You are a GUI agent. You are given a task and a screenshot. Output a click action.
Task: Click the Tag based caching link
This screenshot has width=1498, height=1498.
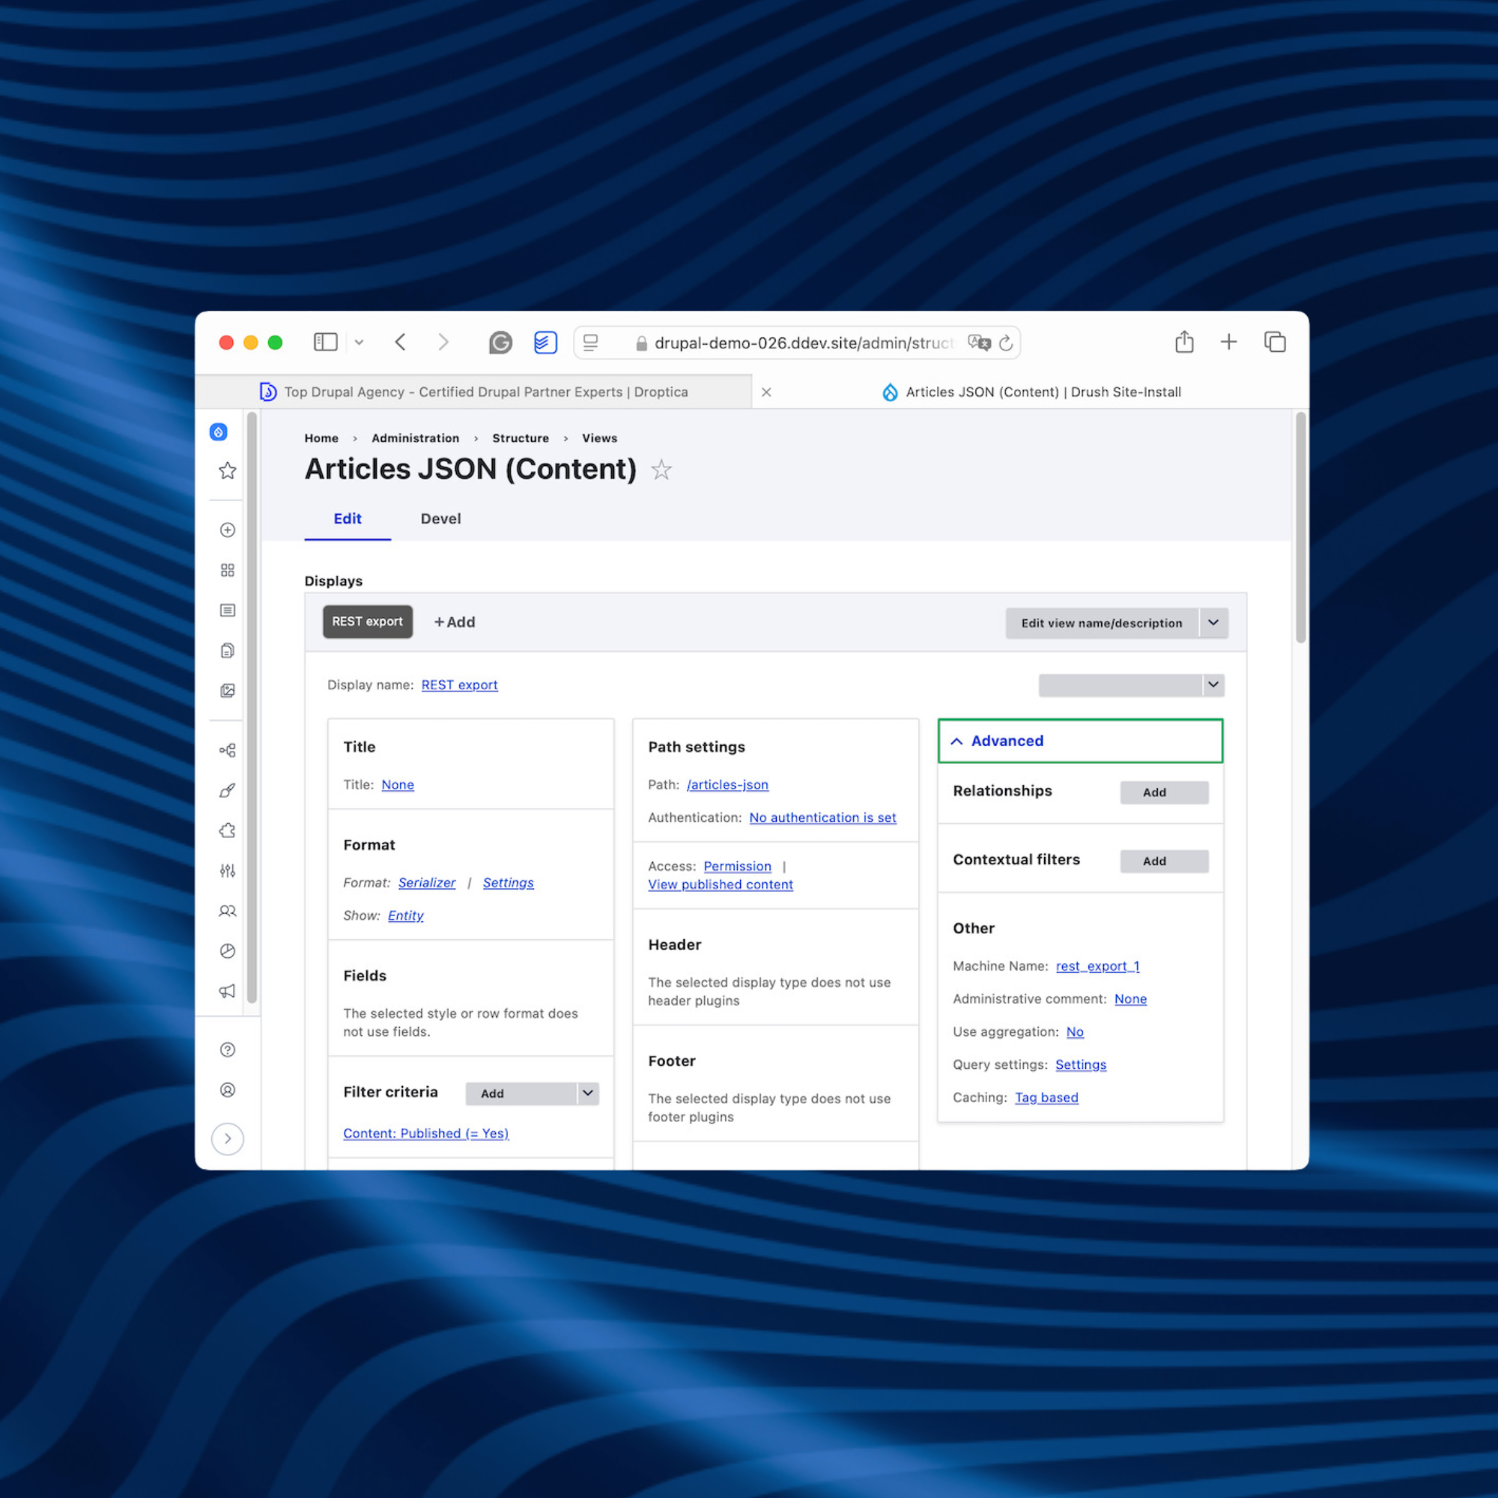tap(1046, 1097)
